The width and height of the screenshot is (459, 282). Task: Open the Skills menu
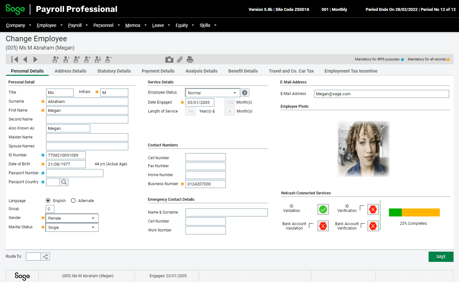[205, 25]
